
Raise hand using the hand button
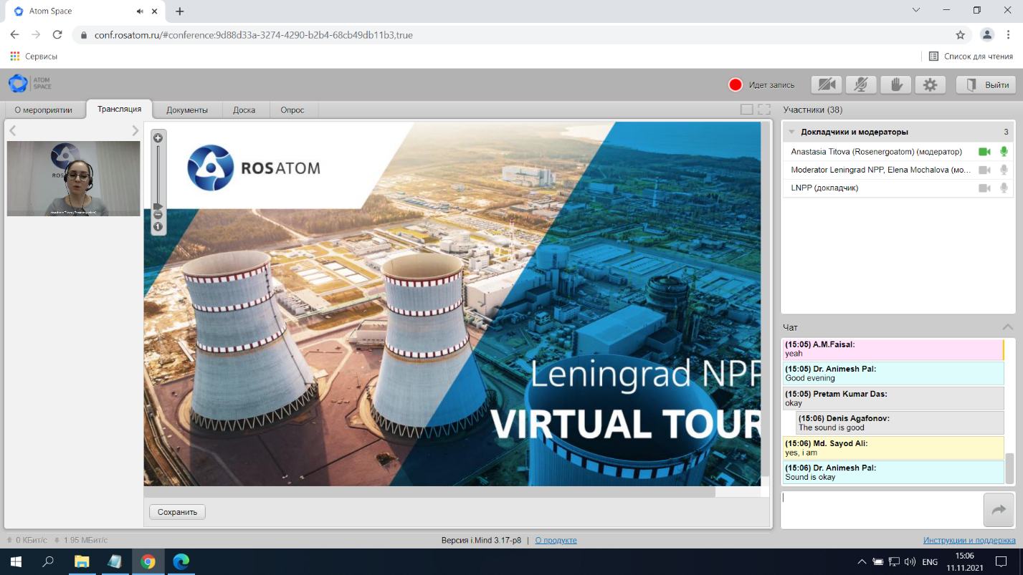click(x=895, y=84)
